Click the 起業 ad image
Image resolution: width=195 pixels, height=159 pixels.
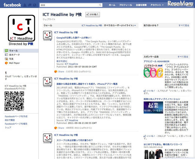153,108
